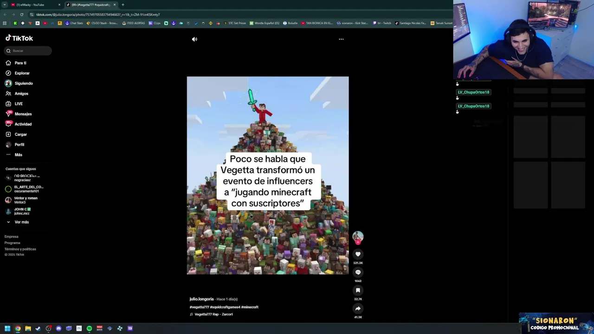Open the Vegetta777 Rap - Zarcort sound
Image resolution: width=594 pixels, height=334 pixels.
coord(211,315)
